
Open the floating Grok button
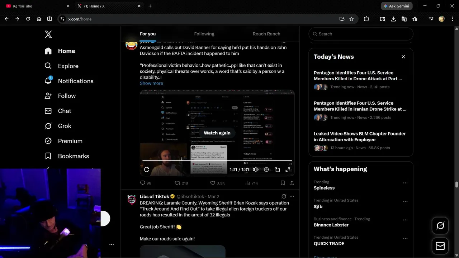click(x=440, y=226)
